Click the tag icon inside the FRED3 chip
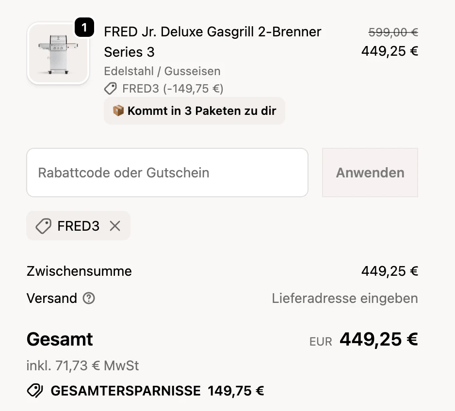 pos(44,226)
